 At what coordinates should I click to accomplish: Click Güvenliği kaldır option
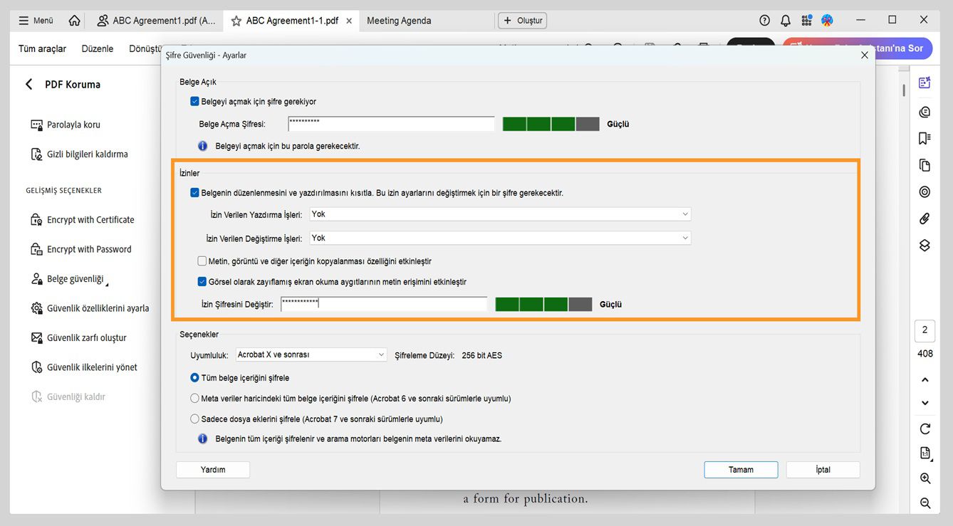point(76,397)
